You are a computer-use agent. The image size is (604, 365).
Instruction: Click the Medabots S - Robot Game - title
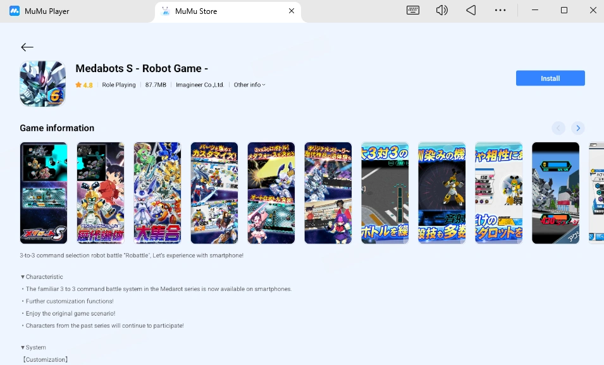point(142,68)
